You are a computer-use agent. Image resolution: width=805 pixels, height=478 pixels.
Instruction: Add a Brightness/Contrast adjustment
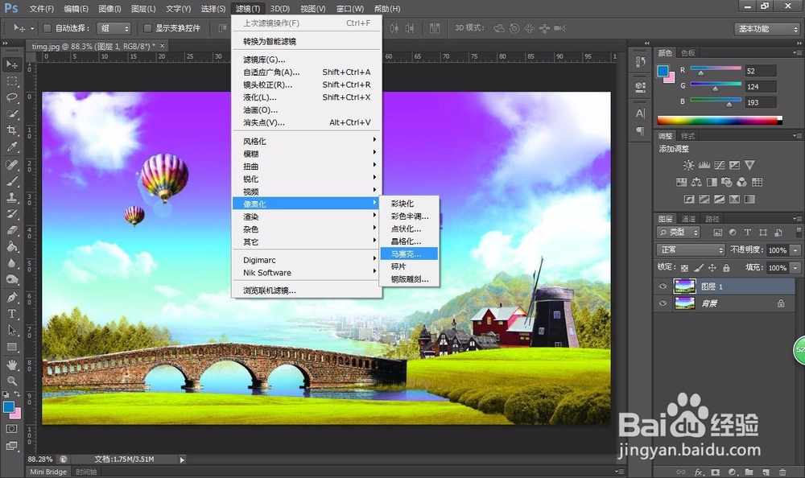[688, 165]
